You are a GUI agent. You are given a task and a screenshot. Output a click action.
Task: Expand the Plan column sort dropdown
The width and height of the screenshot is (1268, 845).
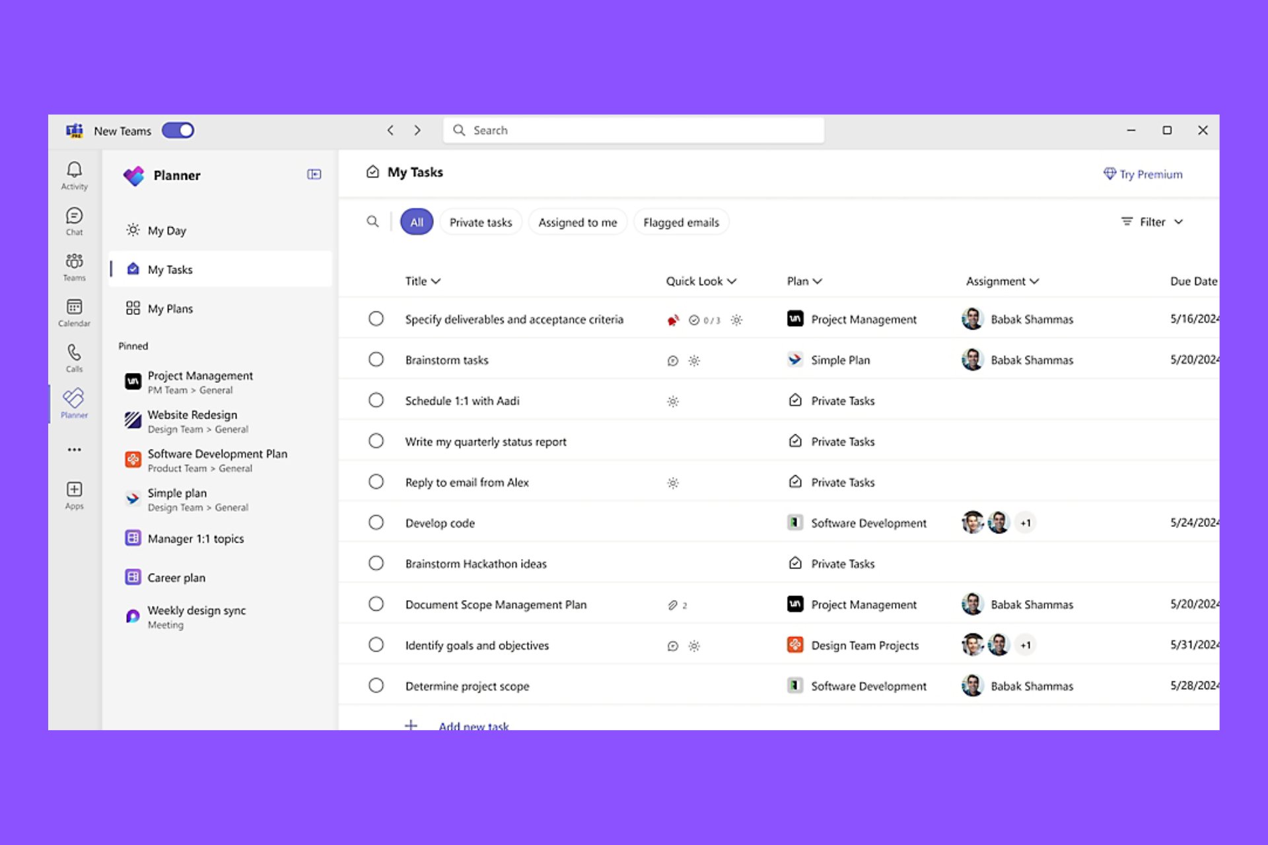click(819, 280)
